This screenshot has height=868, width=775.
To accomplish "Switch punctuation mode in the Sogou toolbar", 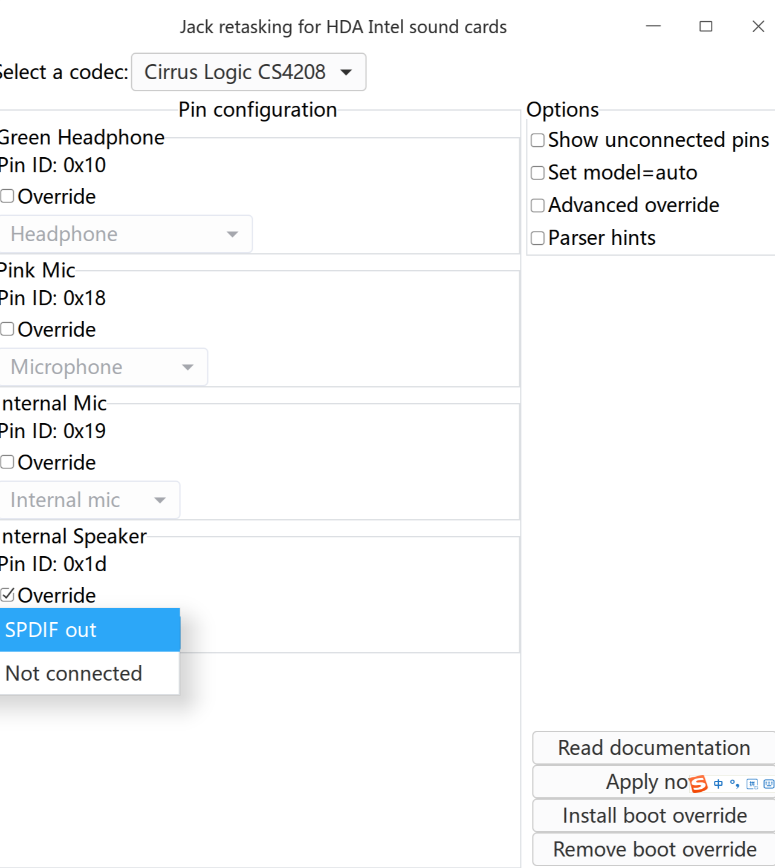I will (x=734, y=784).
